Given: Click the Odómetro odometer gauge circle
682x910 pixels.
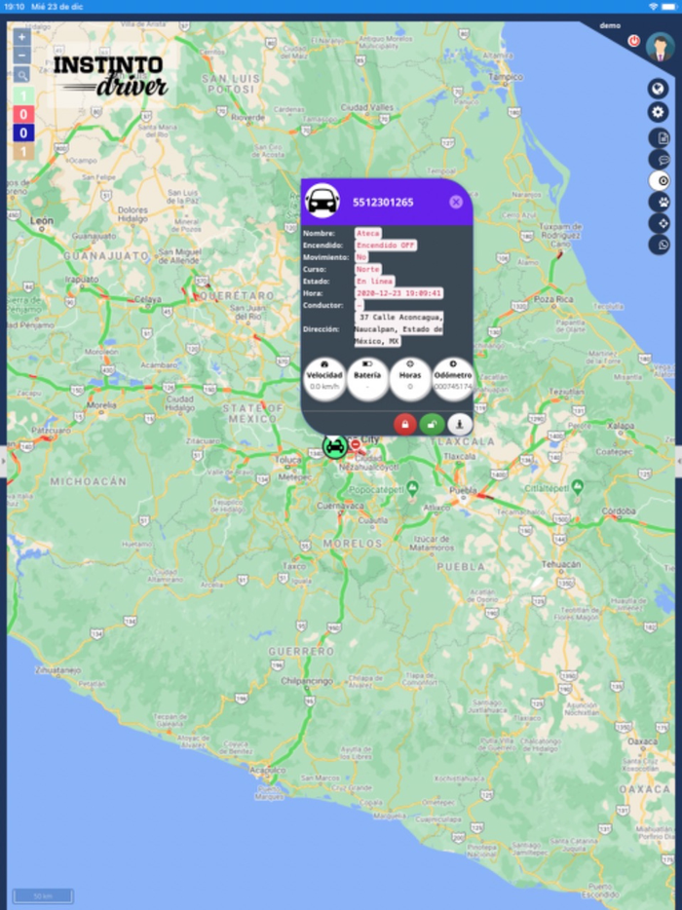Looking at the screenshot, I should [453, 379].
